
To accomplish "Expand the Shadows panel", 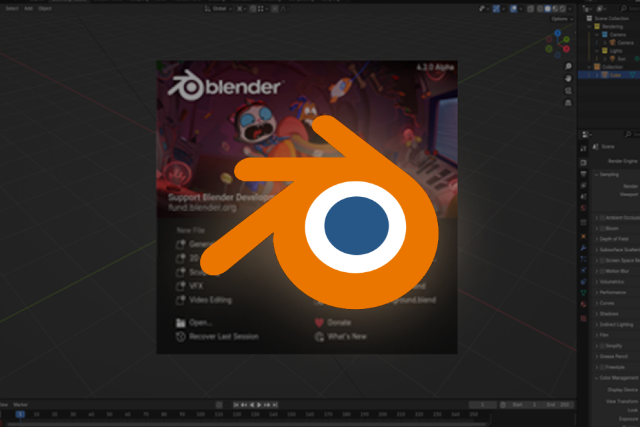I will pyautogui.click(x=596, y=314).
